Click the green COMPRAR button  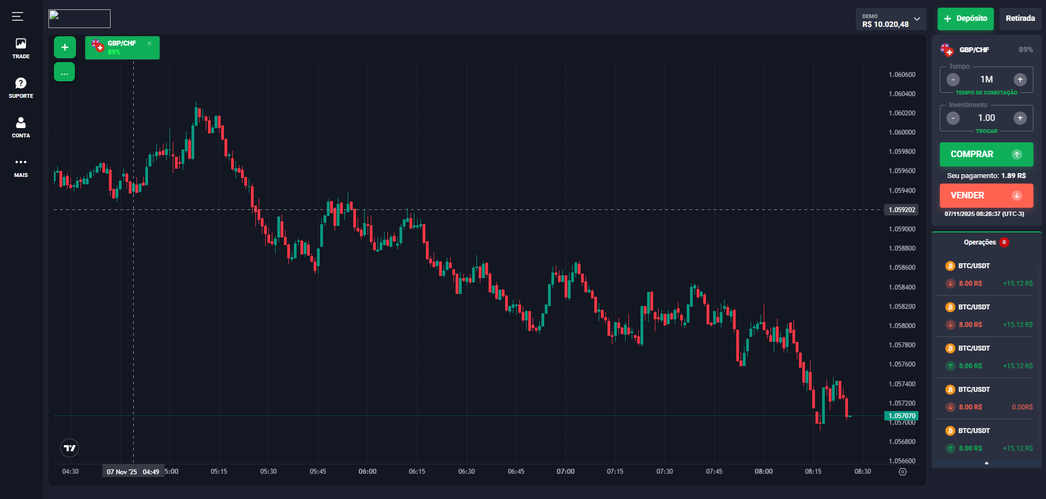(986, 154)
